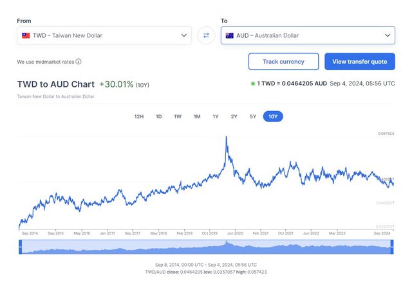412x286 pixels.
Task: Expand the To currency dropdown arrow
Action: (x=388, y=35)
